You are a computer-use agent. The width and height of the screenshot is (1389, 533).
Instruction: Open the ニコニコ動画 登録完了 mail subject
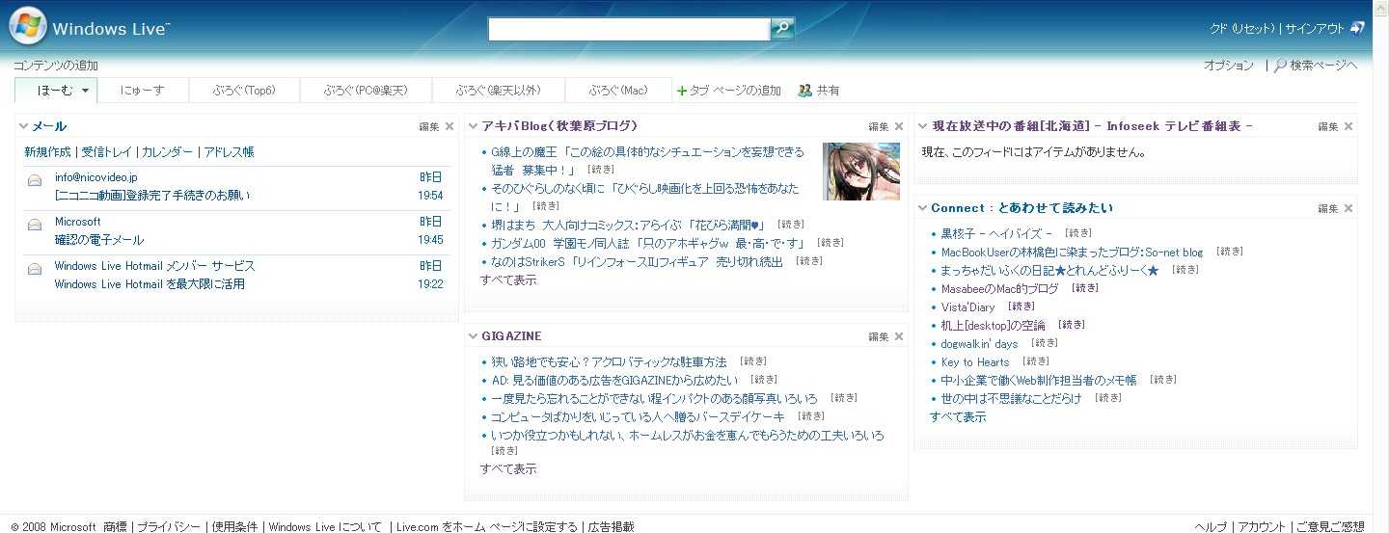click(152, 196)
